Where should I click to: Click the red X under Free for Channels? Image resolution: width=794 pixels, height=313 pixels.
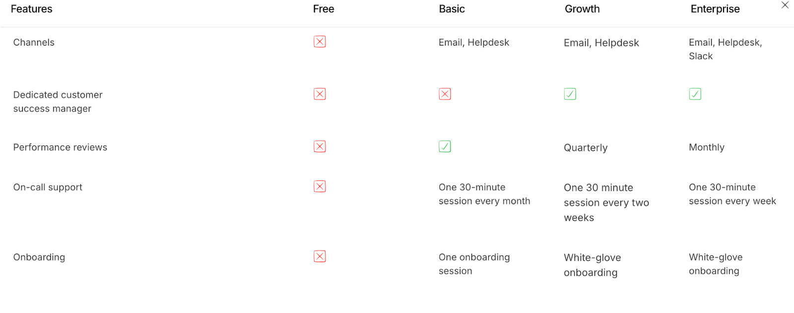point(320,42)
